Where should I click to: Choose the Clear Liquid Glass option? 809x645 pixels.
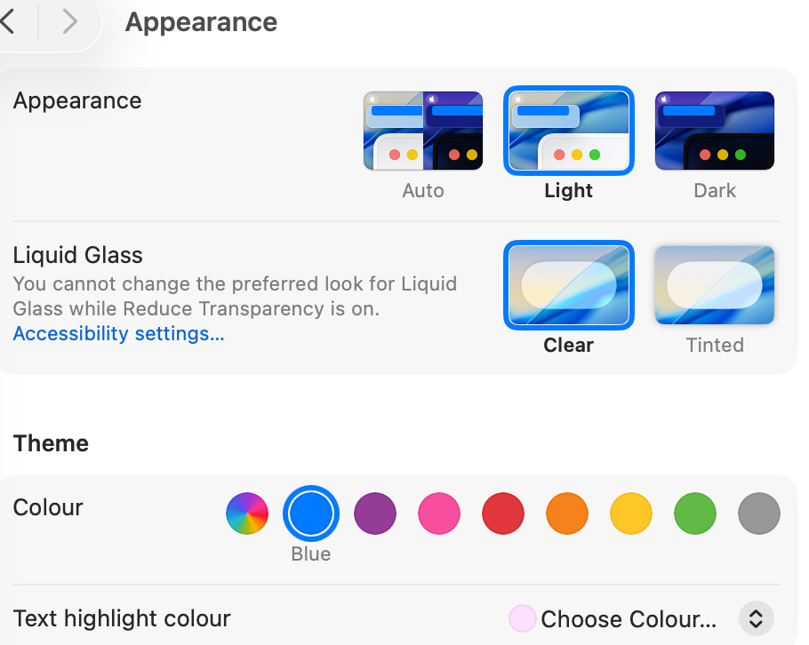tap(569, 285)
